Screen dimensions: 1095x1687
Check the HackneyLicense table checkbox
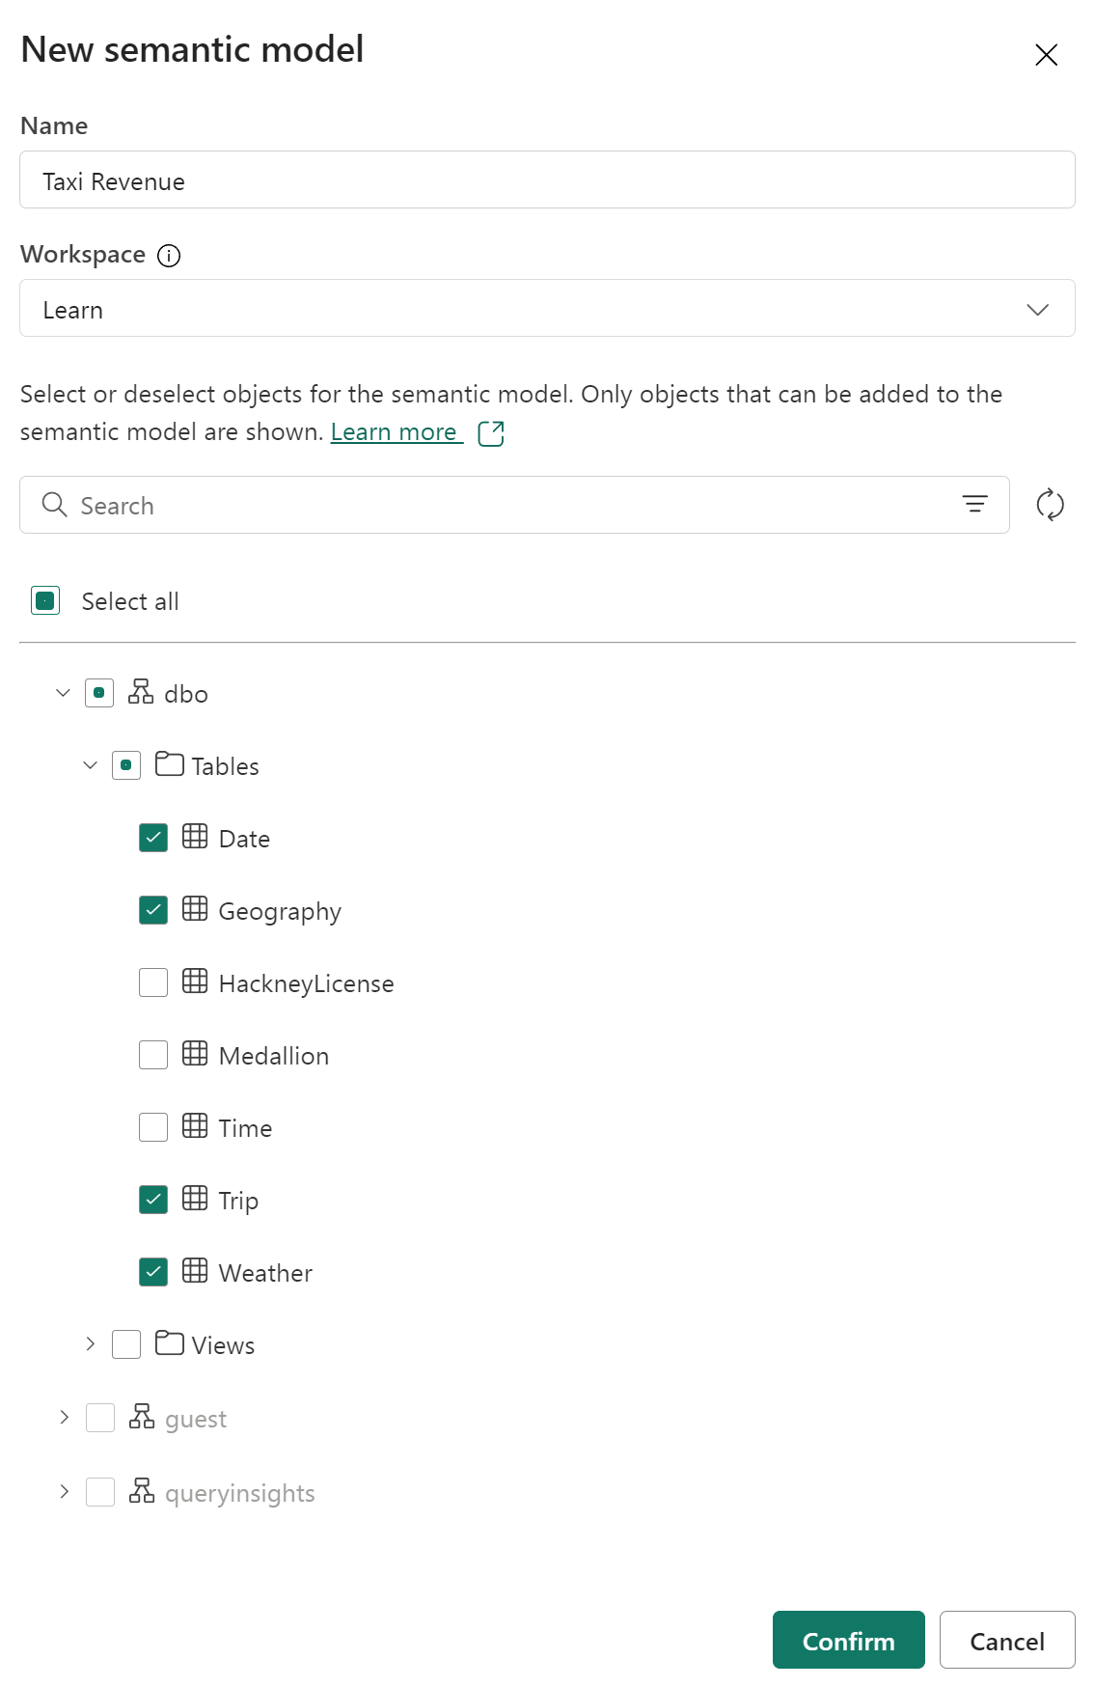coord(153,982)
